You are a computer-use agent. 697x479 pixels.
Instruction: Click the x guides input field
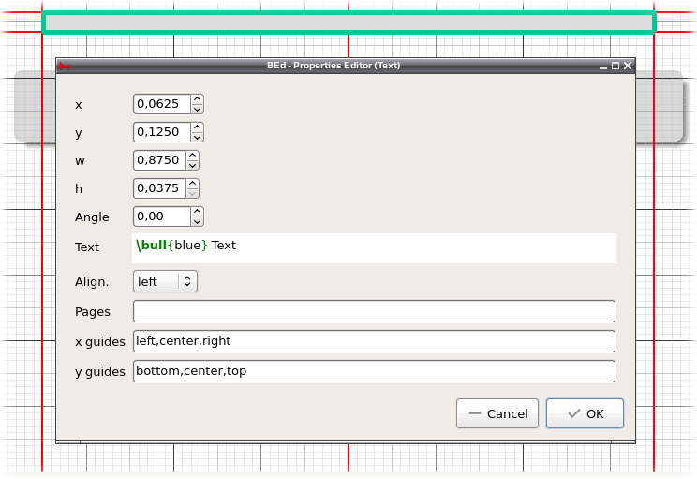click(x=375, y=341)
